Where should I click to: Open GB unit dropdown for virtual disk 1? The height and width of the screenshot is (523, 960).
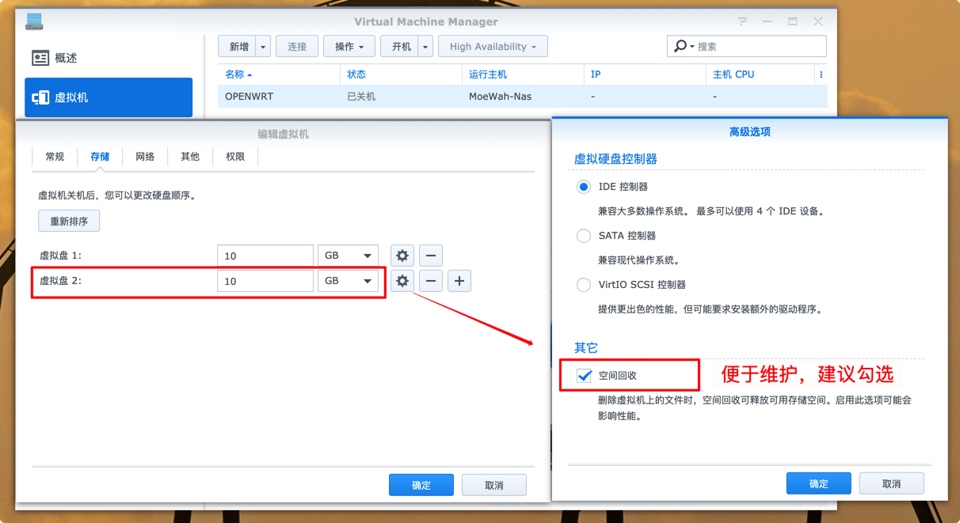pyautogui.click(x=348, y=256)
